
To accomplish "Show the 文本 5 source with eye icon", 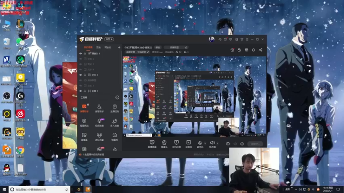I will (x=80, y=59).
